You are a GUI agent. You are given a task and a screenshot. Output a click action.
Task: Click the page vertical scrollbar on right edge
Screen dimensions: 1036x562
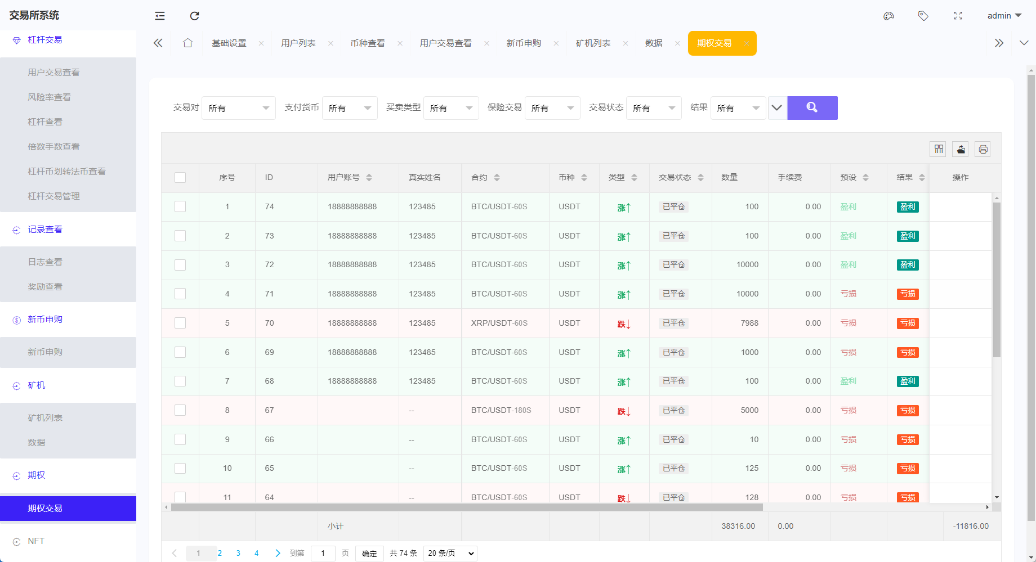point(1031,298)
